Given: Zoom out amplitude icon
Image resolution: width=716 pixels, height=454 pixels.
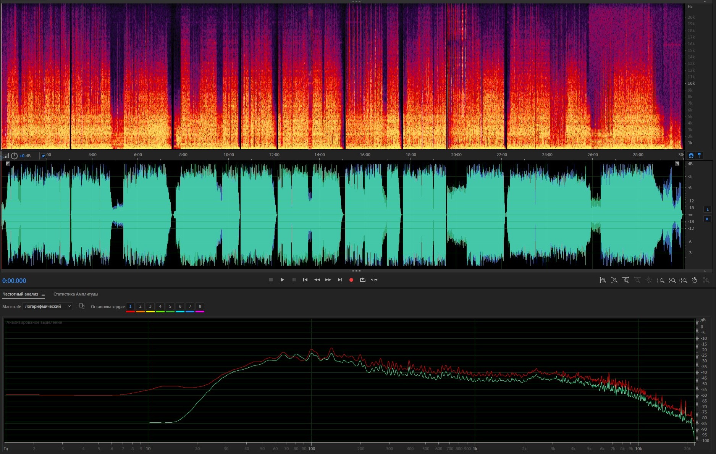Looking at the screenshot, I should coord(614,280).
